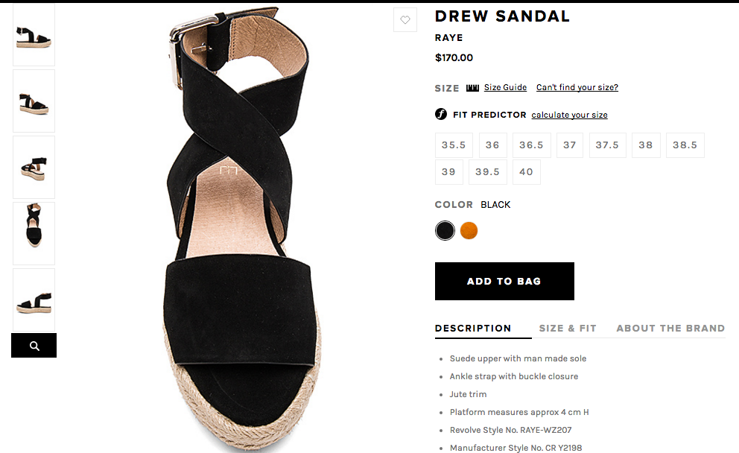Open image zoom with magnifier icon
Screen dimensions: 739x453
(x=34, y=346)
